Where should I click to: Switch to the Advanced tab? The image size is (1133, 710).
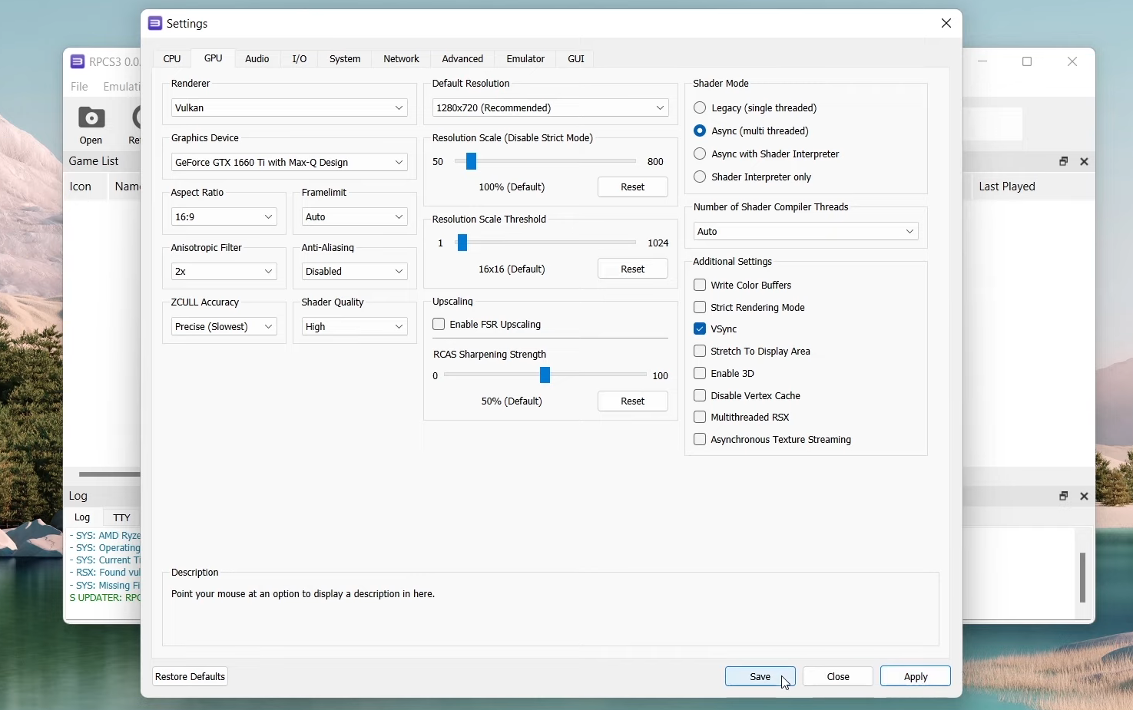click(463, 59)
